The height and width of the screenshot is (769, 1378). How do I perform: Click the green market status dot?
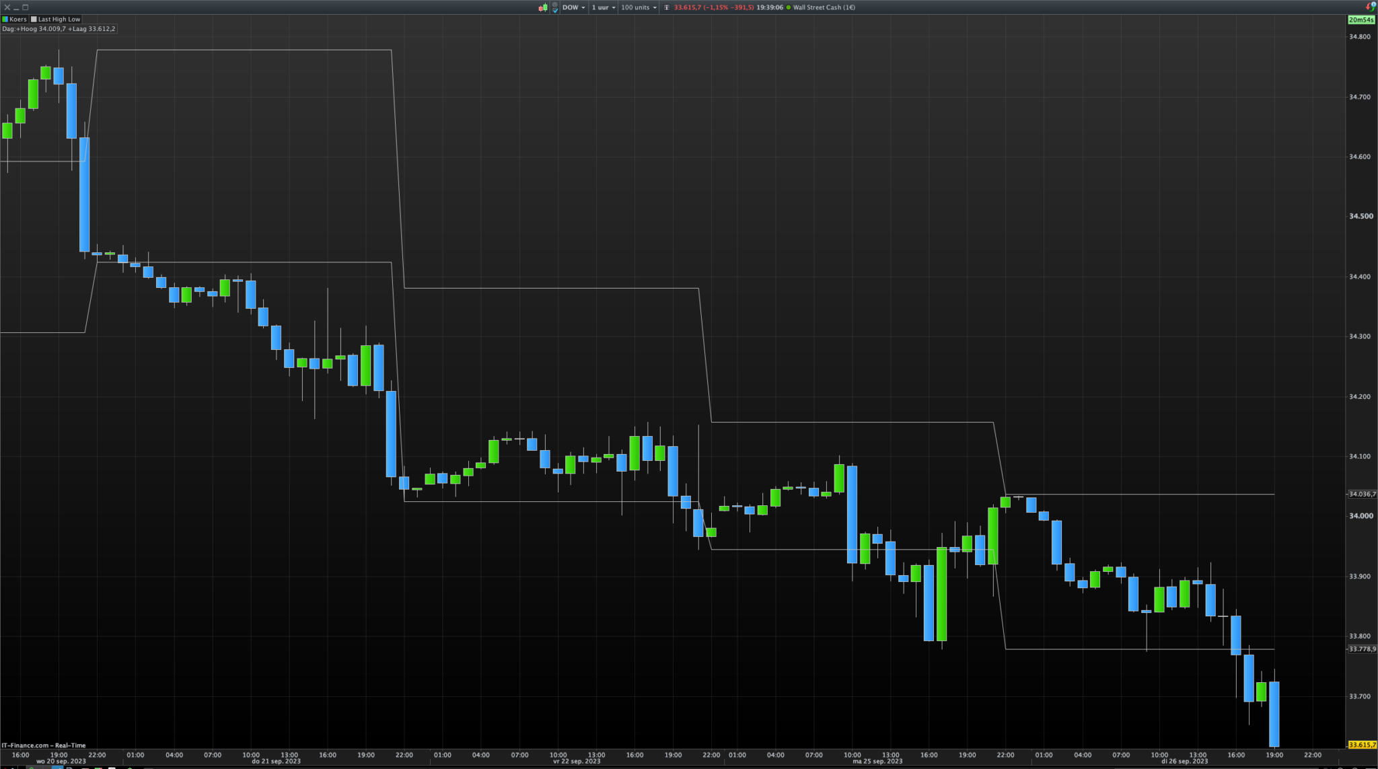(x=789, y=7)
